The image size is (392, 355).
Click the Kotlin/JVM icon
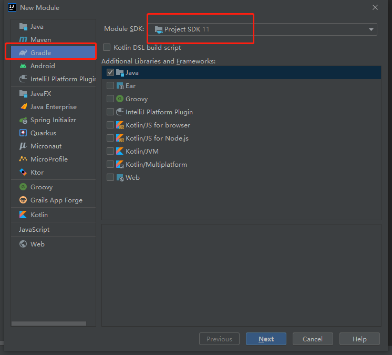point(120,151)
